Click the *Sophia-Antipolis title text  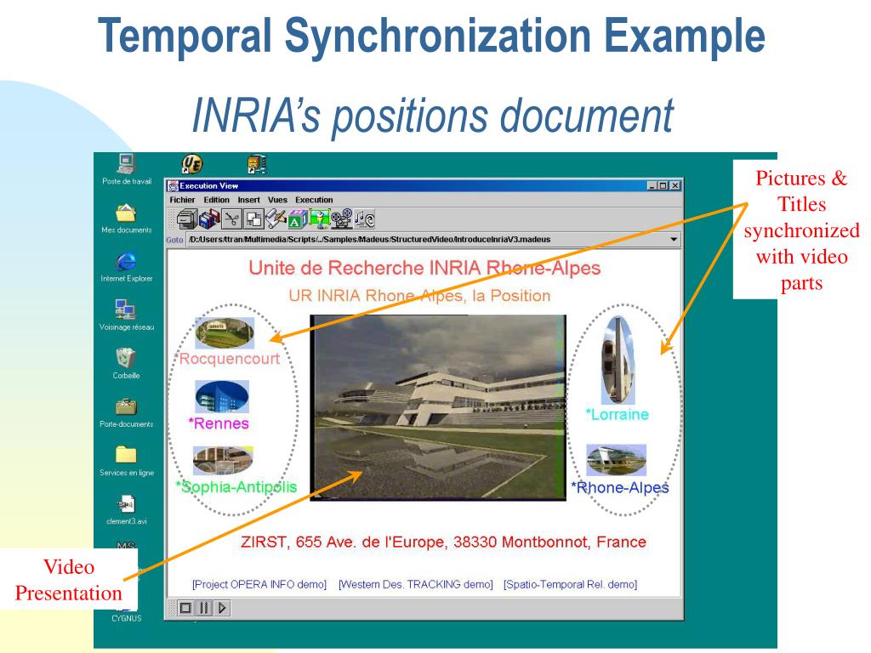coord(236,487)
